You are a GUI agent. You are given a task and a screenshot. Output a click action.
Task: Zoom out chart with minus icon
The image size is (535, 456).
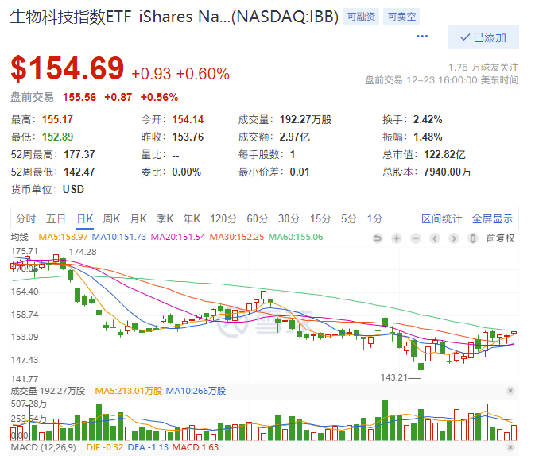click(x=416, y=238)
